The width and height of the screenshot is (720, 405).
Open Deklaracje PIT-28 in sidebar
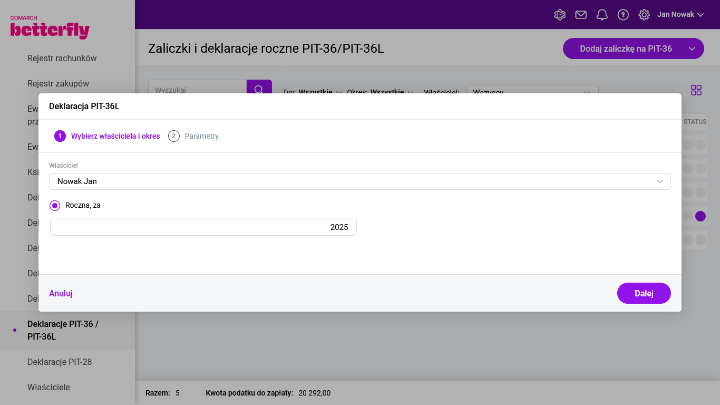pos(60,362)
